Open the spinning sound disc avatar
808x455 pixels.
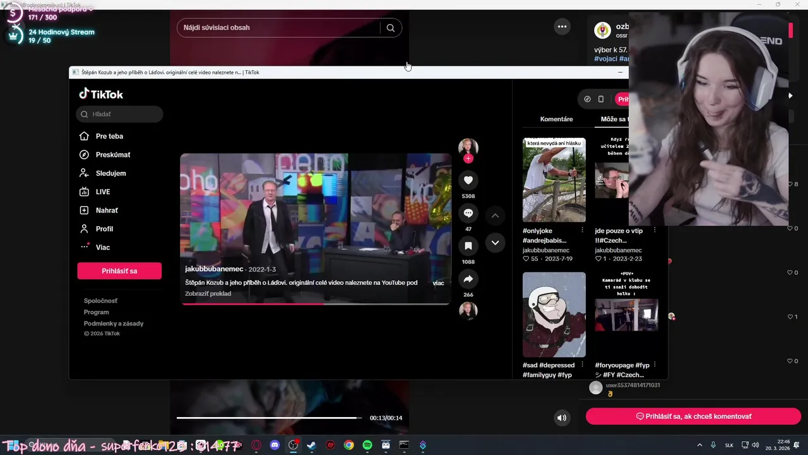[x=468, y=310]
